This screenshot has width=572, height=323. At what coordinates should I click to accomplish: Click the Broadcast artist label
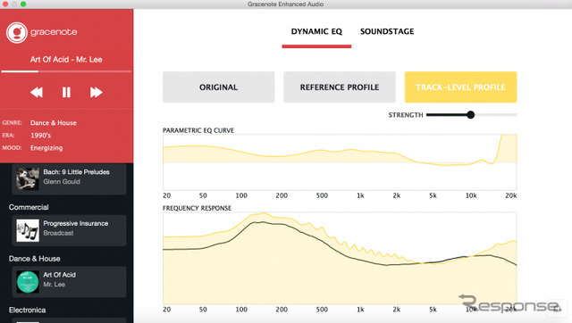click(x=58, y=233)
